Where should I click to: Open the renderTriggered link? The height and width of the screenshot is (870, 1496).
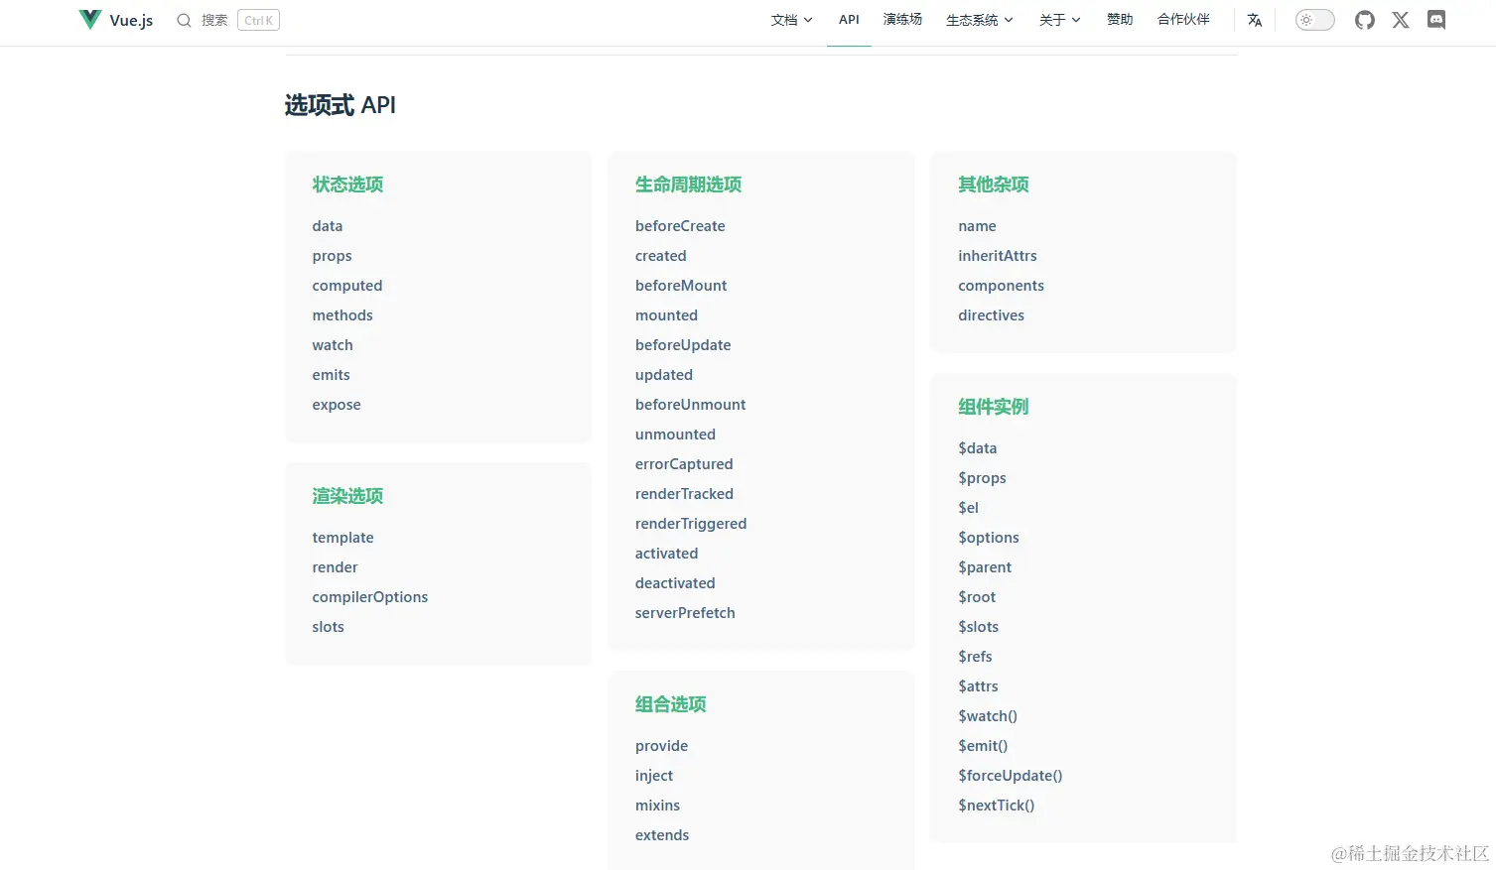click(691, 524)
